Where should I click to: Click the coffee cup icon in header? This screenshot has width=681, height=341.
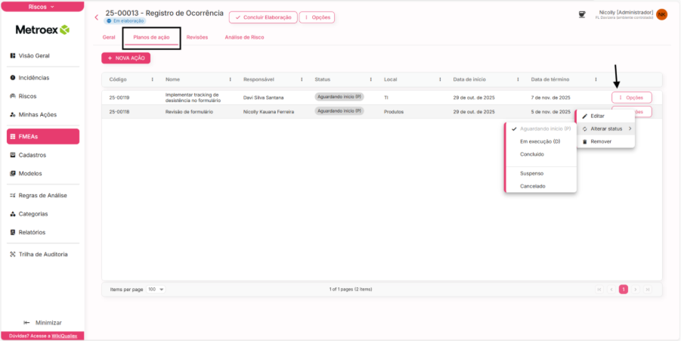click(582, 14)
